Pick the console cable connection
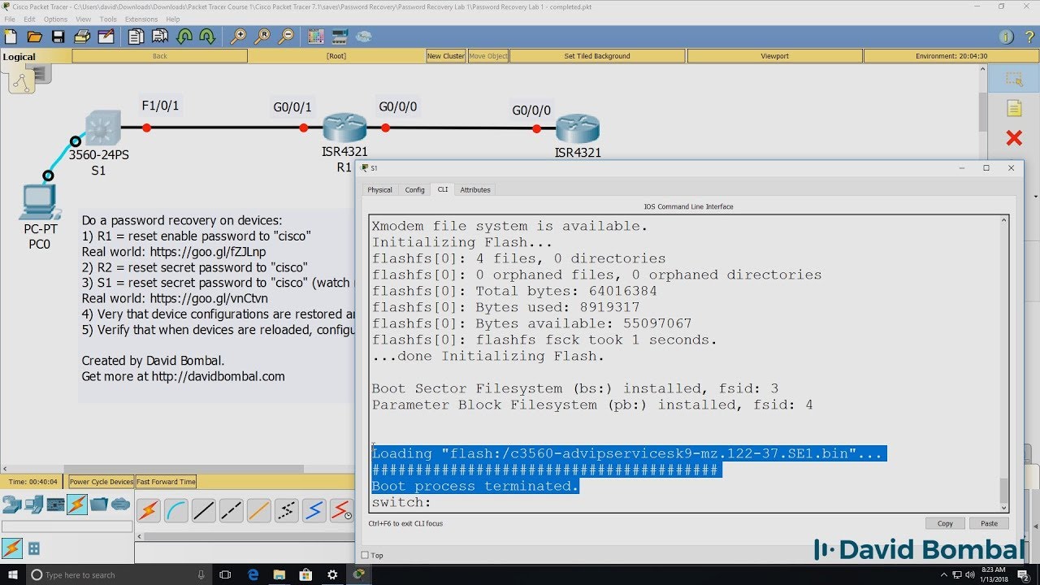 coord(176,510)
